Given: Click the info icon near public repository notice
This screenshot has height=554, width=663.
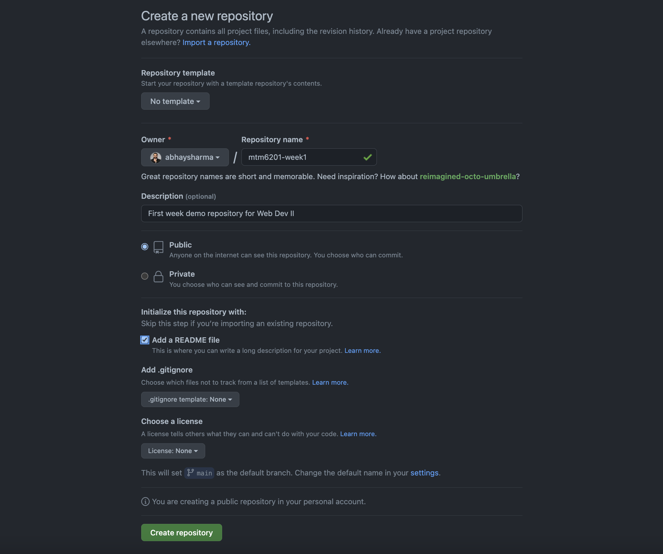Looking at the screenshot, I should pos(145,502).
